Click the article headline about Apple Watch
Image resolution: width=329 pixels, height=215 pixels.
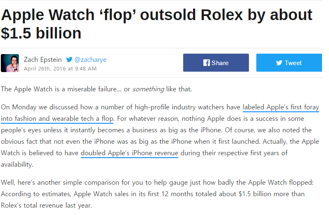156,16
